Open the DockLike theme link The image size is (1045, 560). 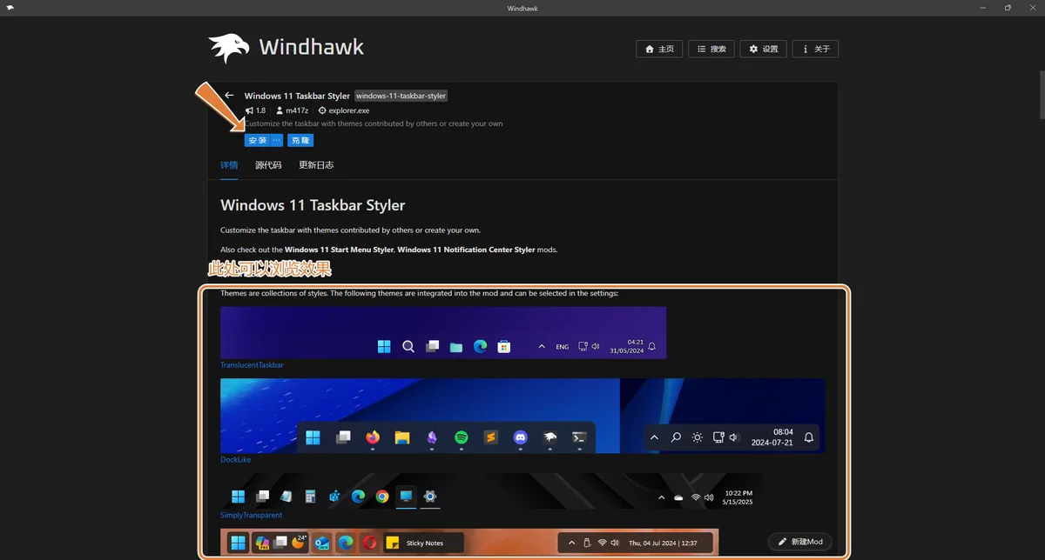(235, 459)
